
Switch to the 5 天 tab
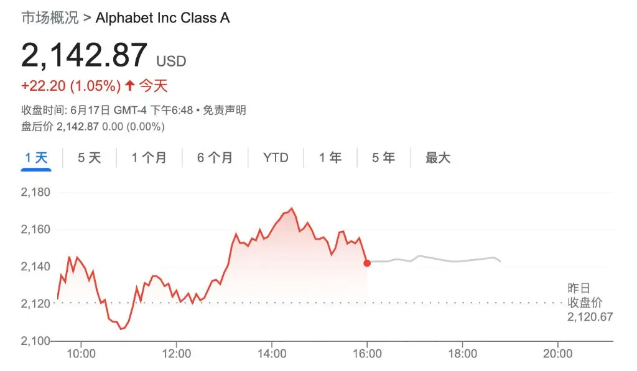[89, 158]
